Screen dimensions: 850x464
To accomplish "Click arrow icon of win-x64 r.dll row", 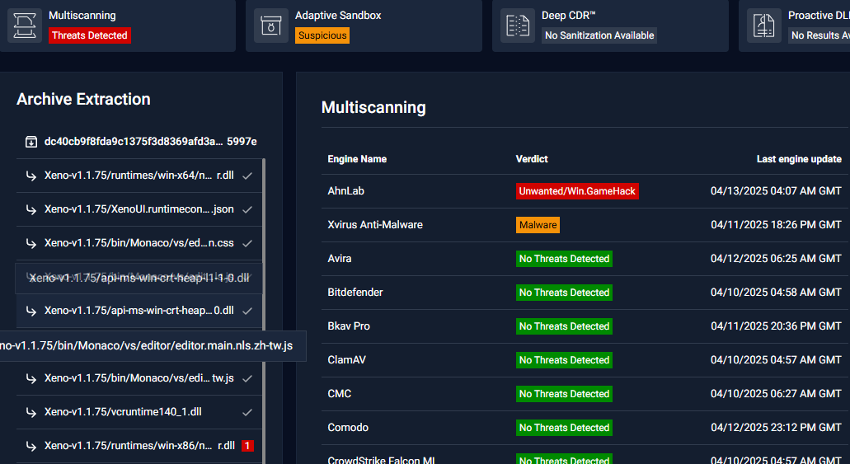I will coord(31,176).
